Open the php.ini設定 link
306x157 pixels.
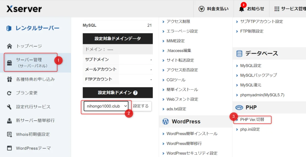coord(250,129)
